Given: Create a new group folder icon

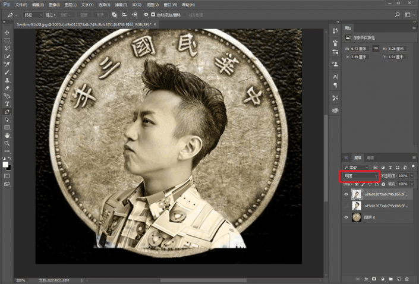Looking at the screenshot, I should tap(390, 279).
